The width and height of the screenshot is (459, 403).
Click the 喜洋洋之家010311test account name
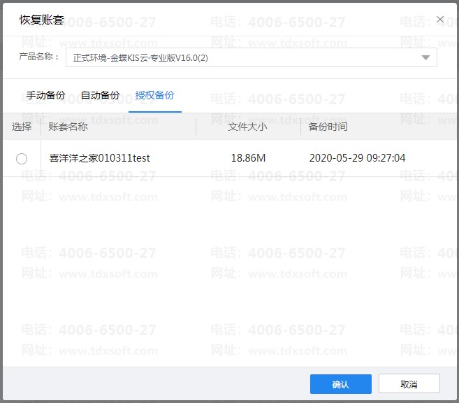100,158
